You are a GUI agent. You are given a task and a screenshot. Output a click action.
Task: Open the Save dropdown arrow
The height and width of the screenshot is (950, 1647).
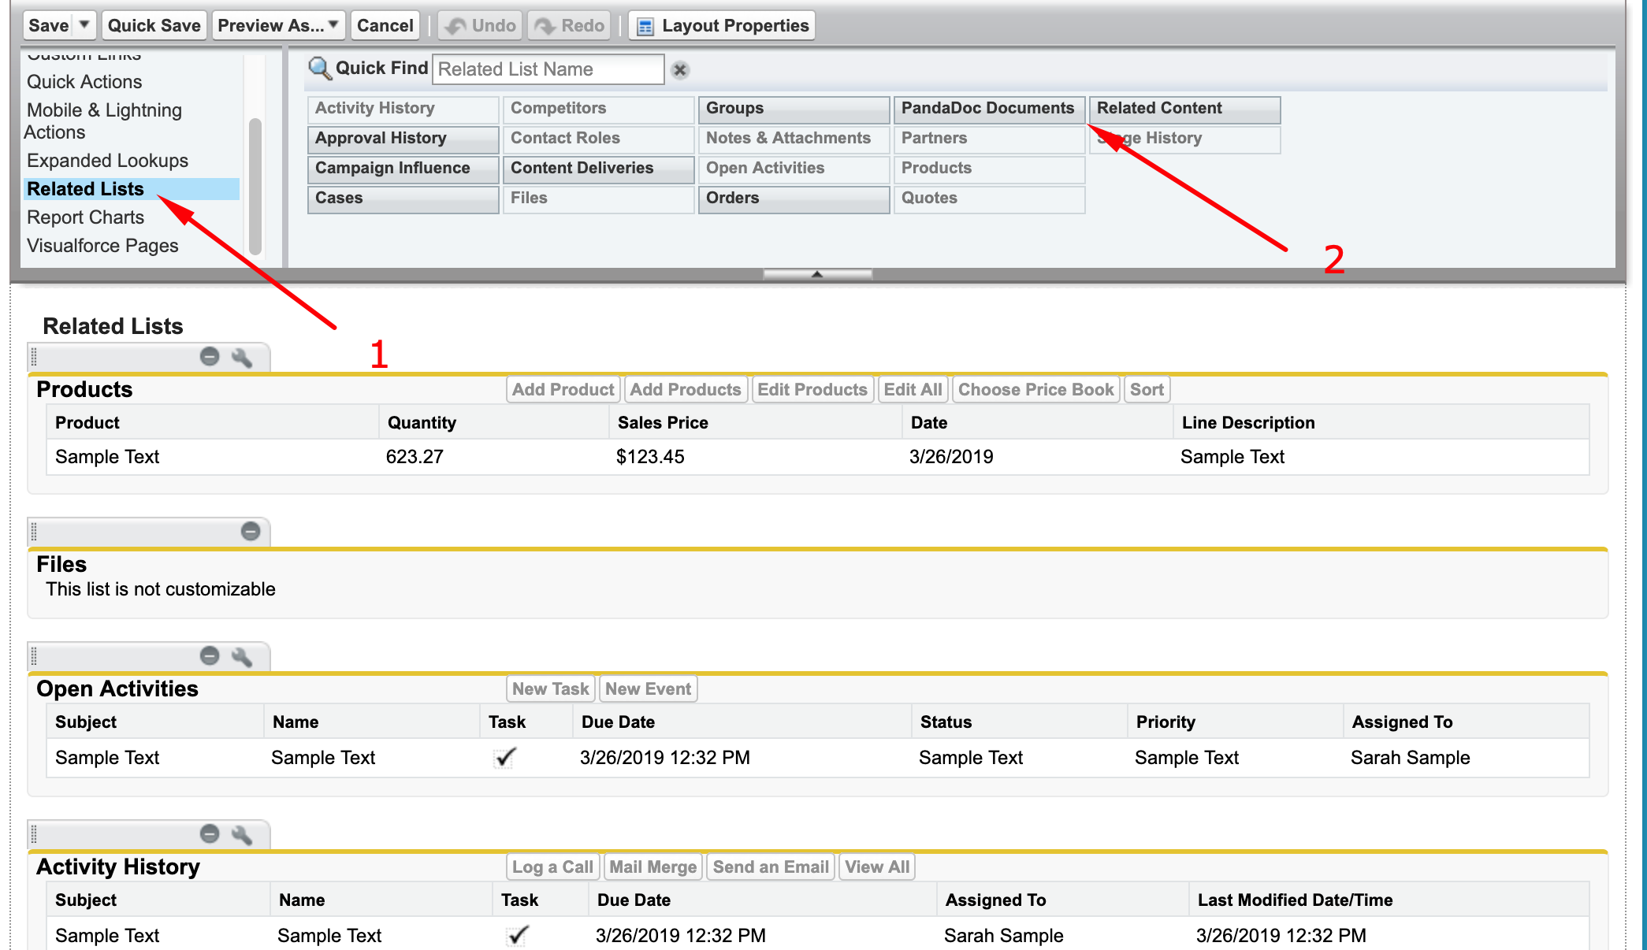click(84, 25)
